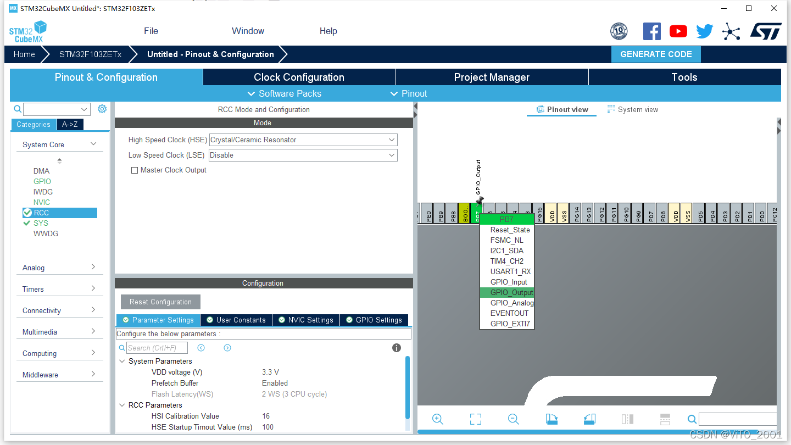Click the 10 years anniversary badge
This screenshot has height=445, width=791.
click(619, 31)
